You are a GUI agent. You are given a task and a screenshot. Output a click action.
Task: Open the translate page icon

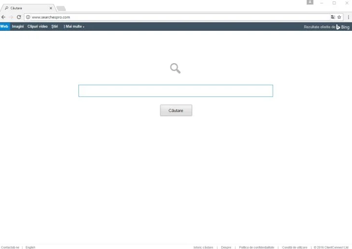(x=332, y=17)
